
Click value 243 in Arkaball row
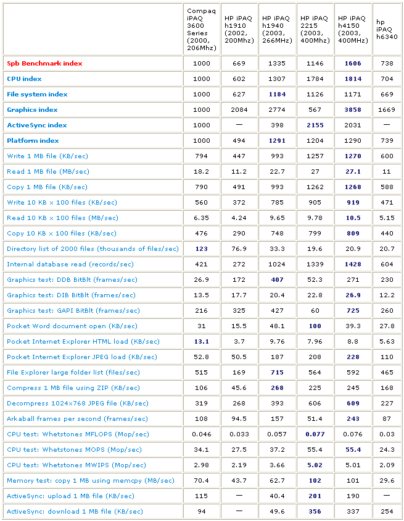coord(353,418)
